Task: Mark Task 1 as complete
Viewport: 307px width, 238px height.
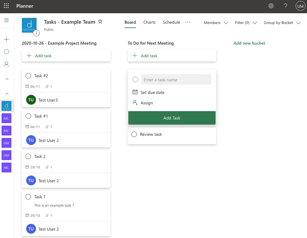Action: click(x=28, y=197)
